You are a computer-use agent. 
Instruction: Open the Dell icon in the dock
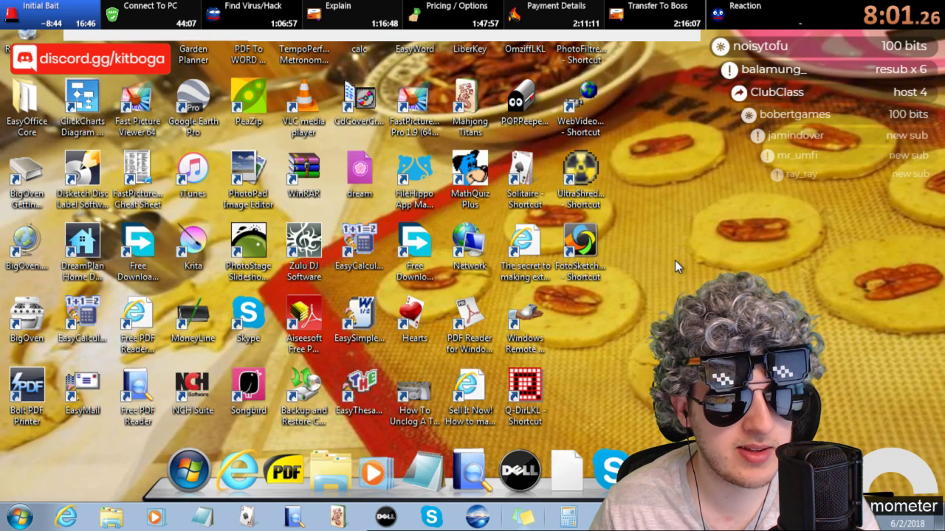(520, 470)
